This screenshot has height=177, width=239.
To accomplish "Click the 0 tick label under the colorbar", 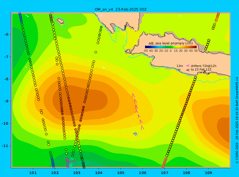I will pyautogui.click(x=171, y=51).
